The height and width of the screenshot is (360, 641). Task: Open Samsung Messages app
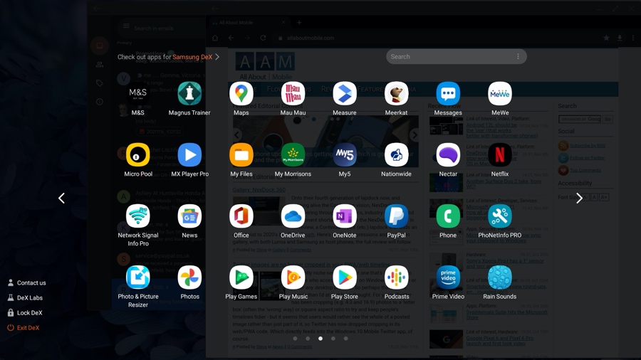448,94
